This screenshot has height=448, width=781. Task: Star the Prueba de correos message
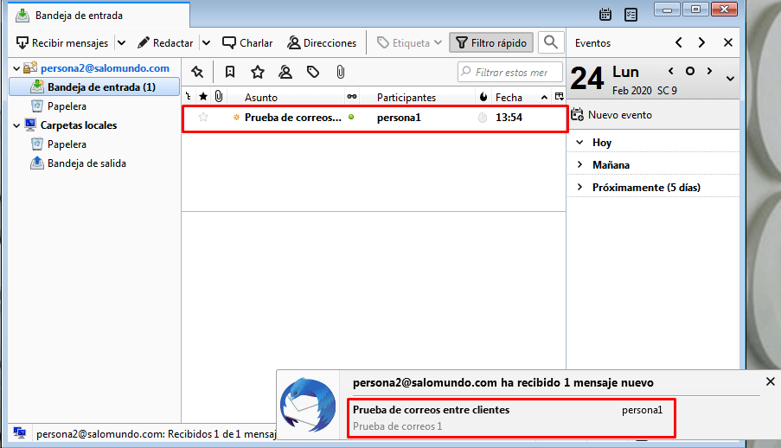click(x=203, y=118)
